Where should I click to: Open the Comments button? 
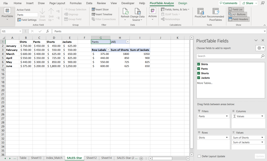coord(228,3)
